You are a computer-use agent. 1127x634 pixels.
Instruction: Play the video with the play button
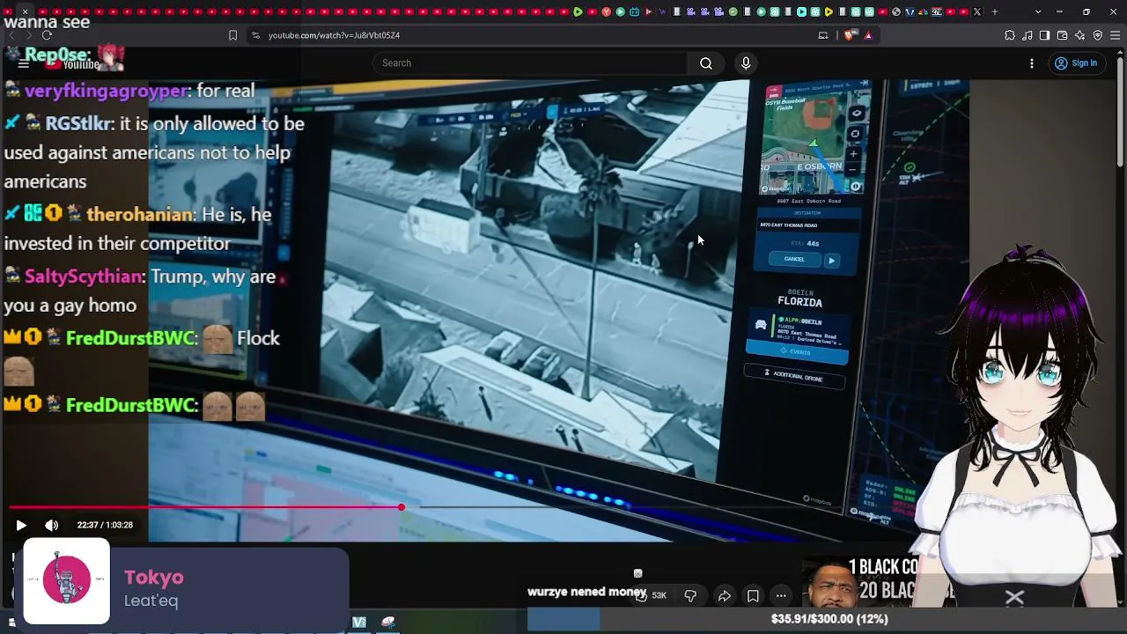21,525
